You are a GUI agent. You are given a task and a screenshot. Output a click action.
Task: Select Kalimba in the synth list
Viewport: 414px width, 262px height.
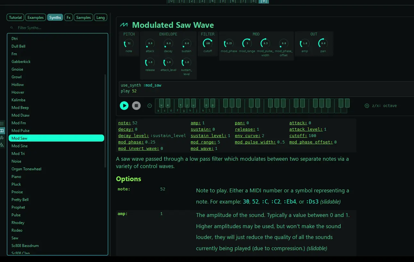[x=56, y=100]
